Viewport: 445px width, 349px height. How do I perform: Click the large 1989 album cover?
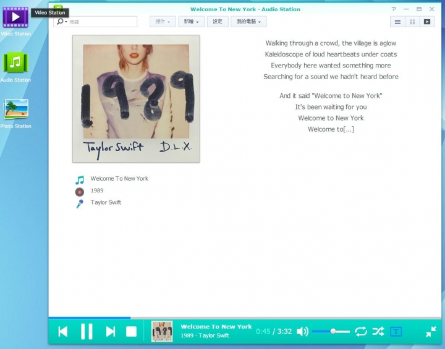pyautogui.click(x=136, y=99)
